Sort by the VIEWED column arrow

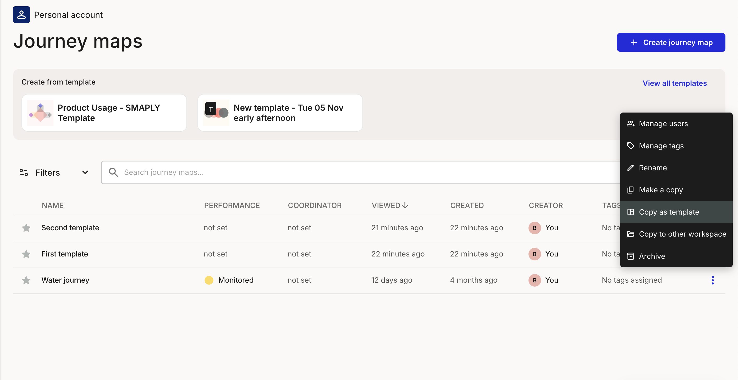point(405,206)
